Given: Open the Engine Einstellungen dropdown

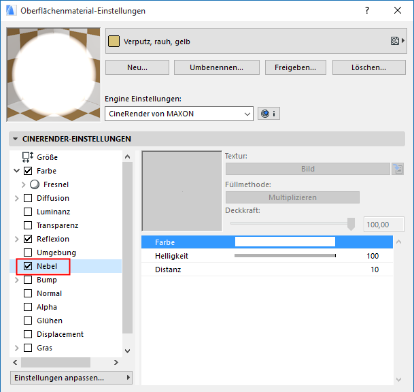Looking at the screenshot, I should [x=179, y=114].
